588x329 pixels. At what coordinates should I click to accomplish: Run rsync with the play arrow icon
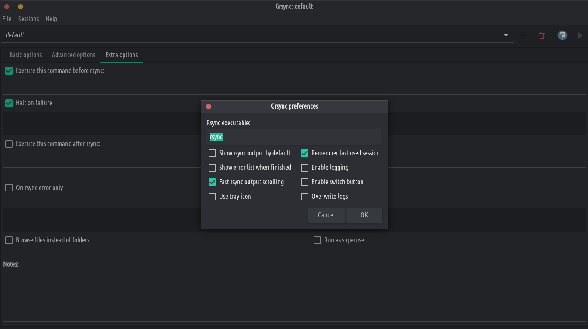(x=580, y=36)
